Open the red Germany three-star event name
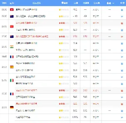Screen dimensions: 126x123 (x=26, y=104)
